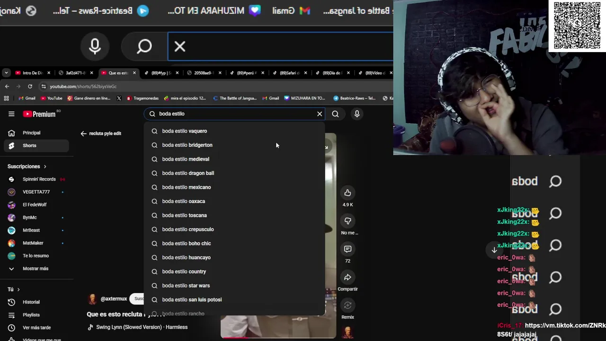Select suggestion boda estilo country

[235, 271]
